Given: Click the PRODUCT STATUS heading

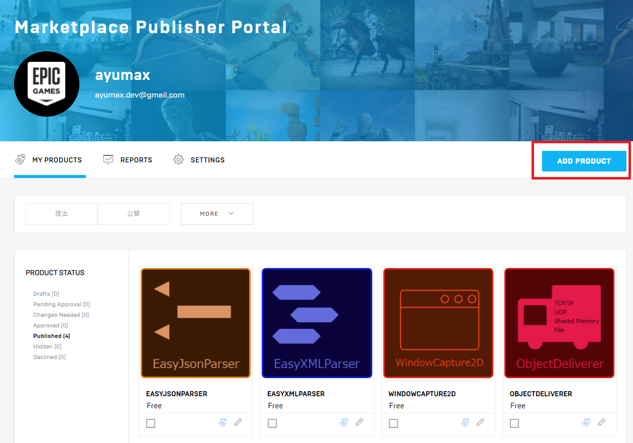Looking at the screenshot, I should [x=55, y=273].
